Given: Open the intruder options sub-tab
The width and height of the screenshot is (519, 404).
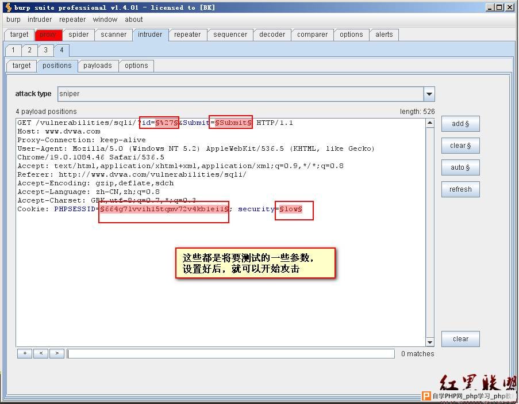Looking at the screenshot, I should tap(136, 66).
